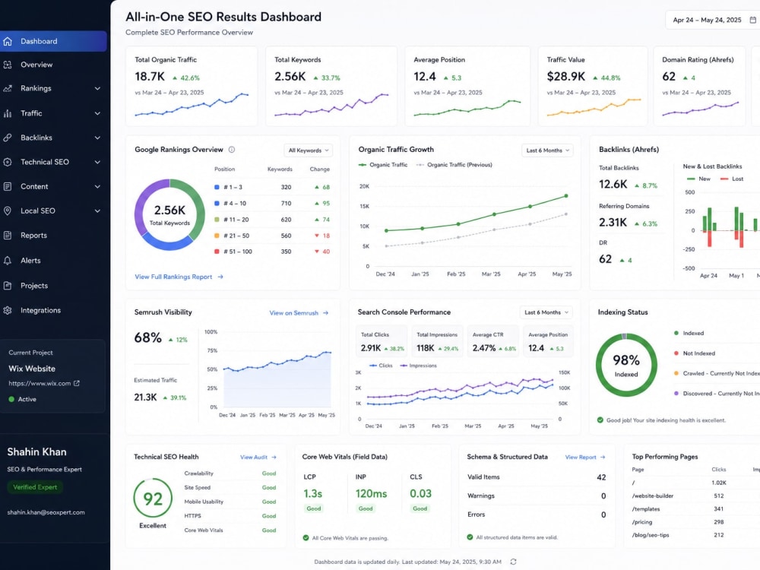Viewport: 760px width, 570px height.
Task: Toggle Indexed legend item in Indexing Status
Action: [689, 333]
